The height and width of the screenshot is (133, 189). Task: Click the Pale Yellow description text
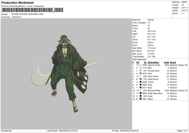153,76
